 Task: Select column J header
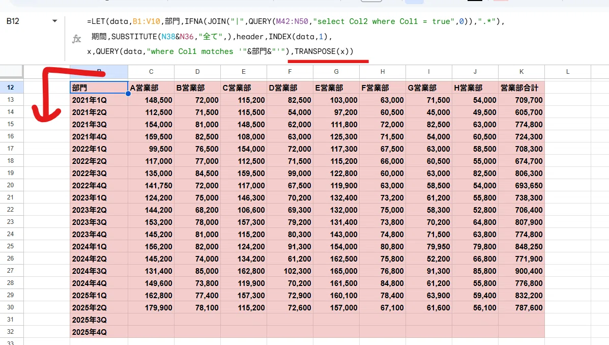click(x=475, y=71)
